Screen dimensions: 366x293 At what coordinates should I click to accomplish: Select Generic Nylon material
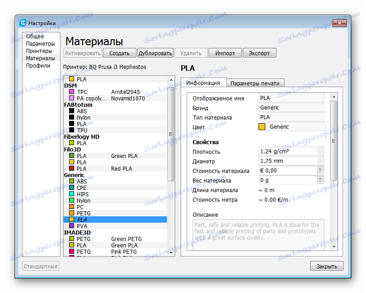pyautogui.click(x=116, y=200)
